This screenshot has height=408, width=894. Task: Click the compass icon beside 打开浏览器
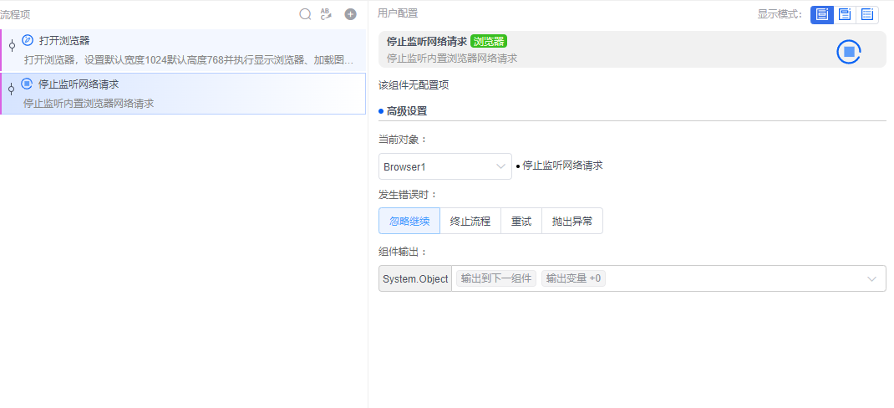pos(28,40)
